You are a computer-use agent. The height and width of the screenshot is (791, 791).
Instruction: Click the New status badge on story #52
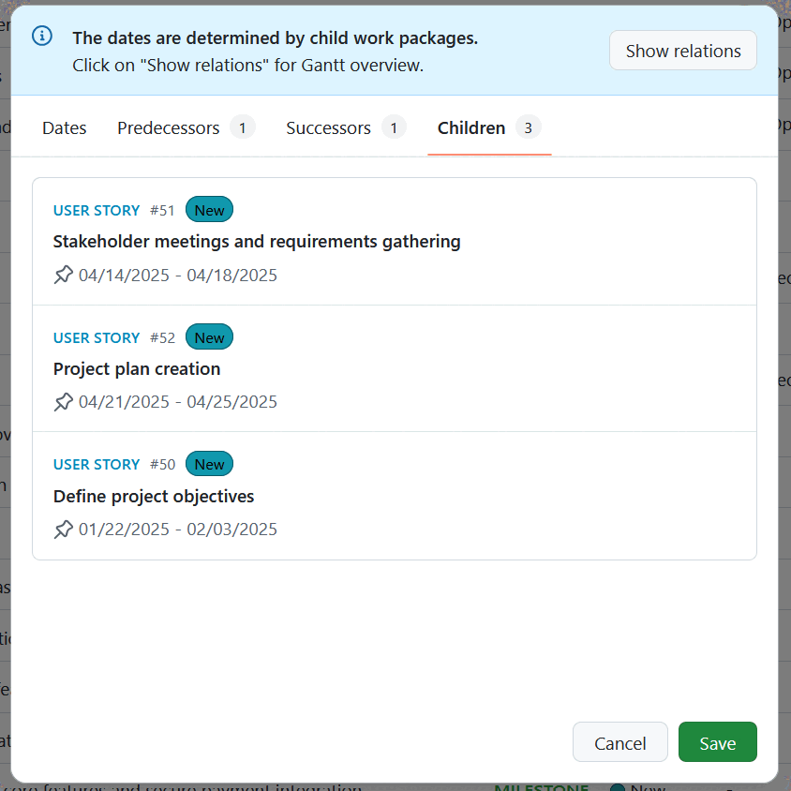(x=209, y=336)
